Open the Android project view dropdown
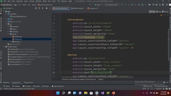The width and height of the screenshot is (171, 96). 8,8
